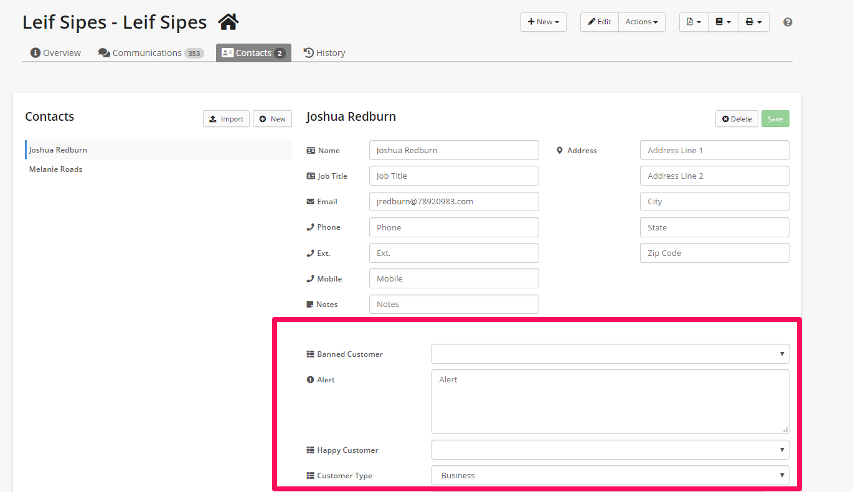The height and width of the screenshot is (492, 853).
Task: Save the contact details
Action: 775,119
